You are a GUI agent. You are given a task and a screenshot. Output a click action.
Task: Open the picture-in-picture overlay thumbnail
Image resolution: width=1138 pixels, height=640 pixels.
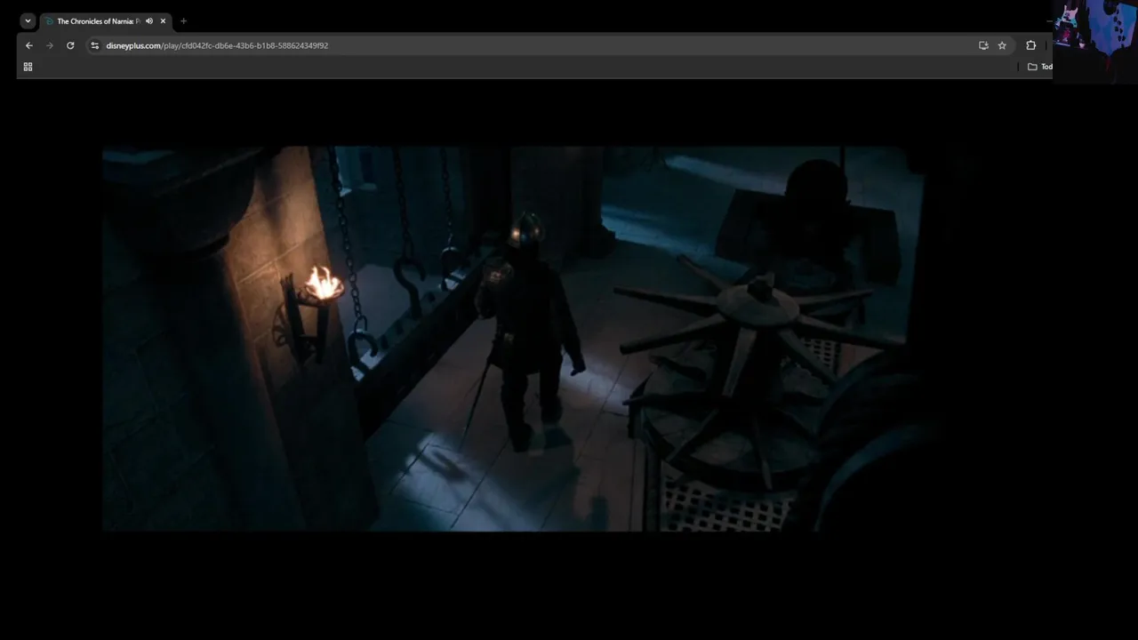pyautogui.click(x=1095, y=42)
